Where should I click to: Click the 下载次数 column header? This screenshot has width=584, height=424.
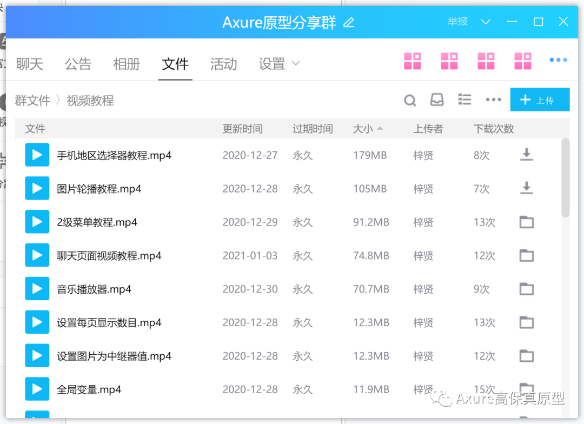coord(494,129)
